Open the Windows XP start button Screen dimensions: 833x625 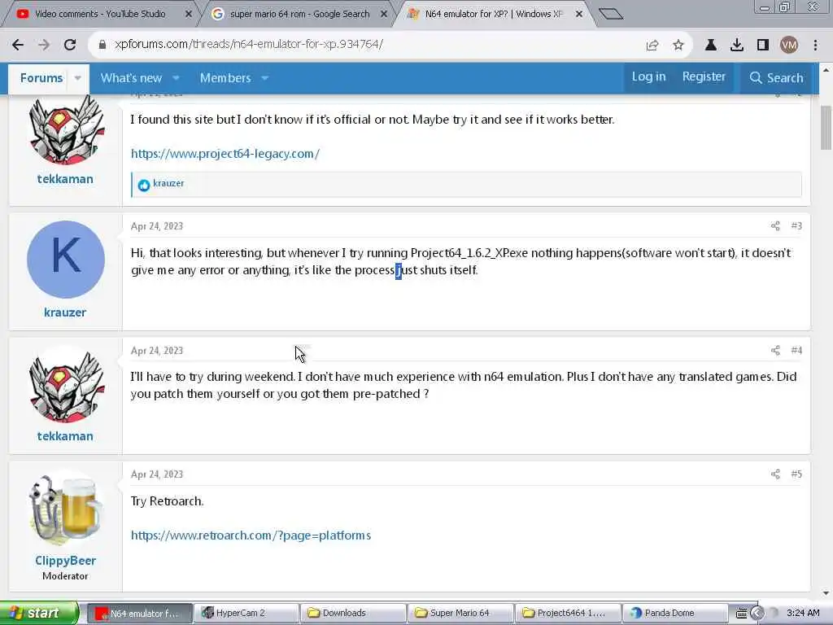39,614
